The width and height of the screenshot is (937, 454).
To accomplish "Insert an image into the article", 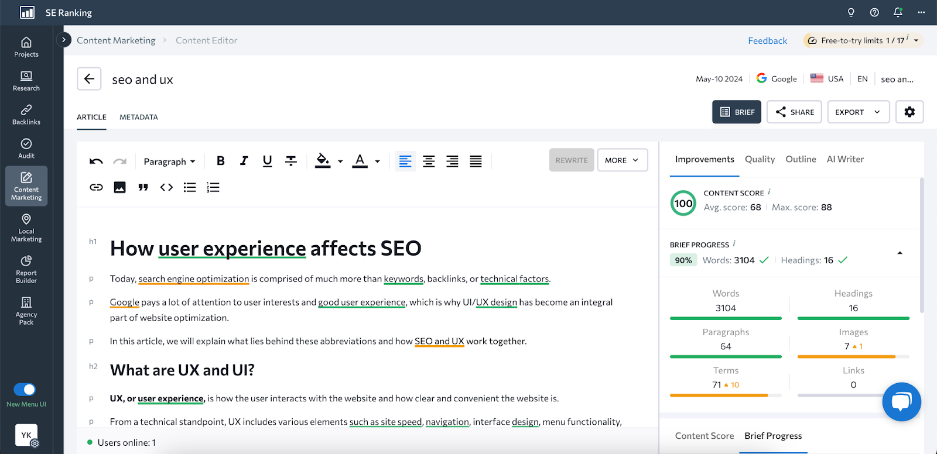I will 119,187.
